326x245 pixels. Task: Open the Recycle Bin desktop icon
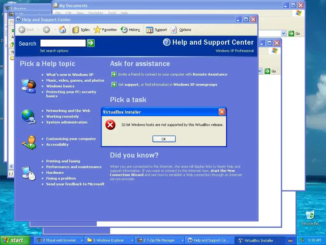[x=310, y=218]
